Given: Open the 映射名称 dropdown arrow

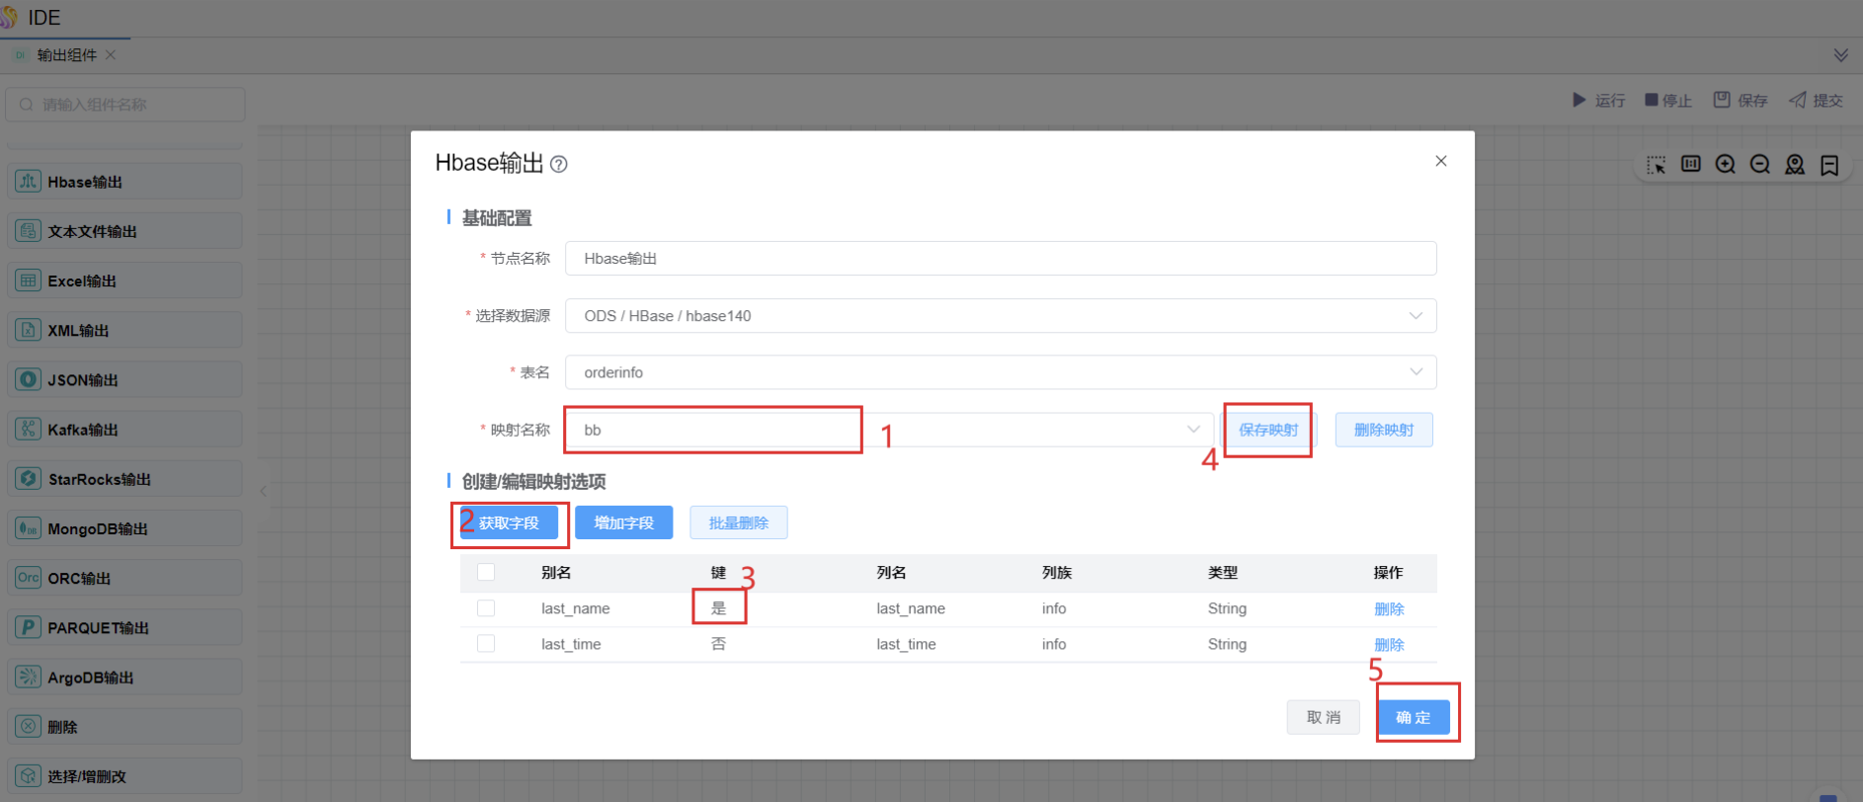Looking at the screenshot, I should click(x=1193, y=430).
